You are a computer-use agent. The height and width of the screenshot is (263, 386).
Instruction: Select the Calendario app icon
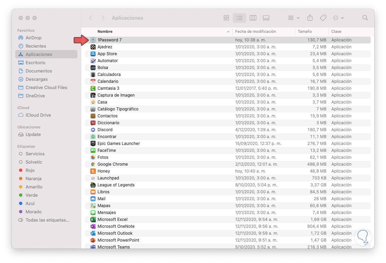click(x=93, y=81)
